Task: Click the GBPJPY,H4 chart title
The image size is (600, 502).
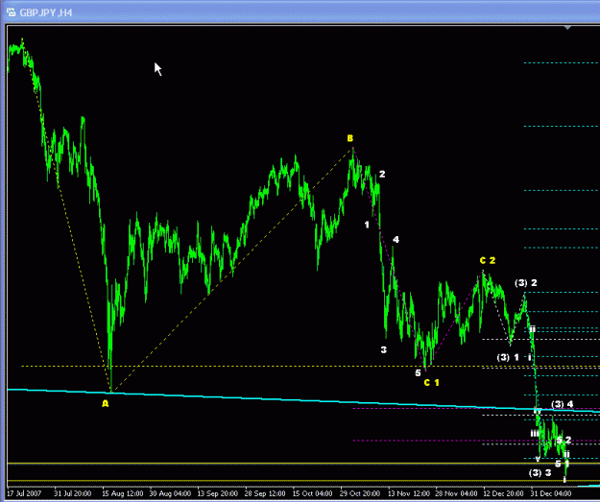Action: [x=46, y=12]
